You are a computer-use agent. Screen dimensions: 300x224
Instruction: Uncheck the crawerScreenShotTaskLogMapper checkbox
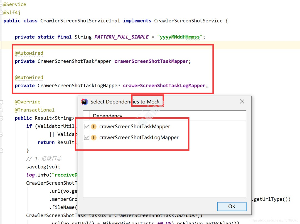click(x=87, y=138)
